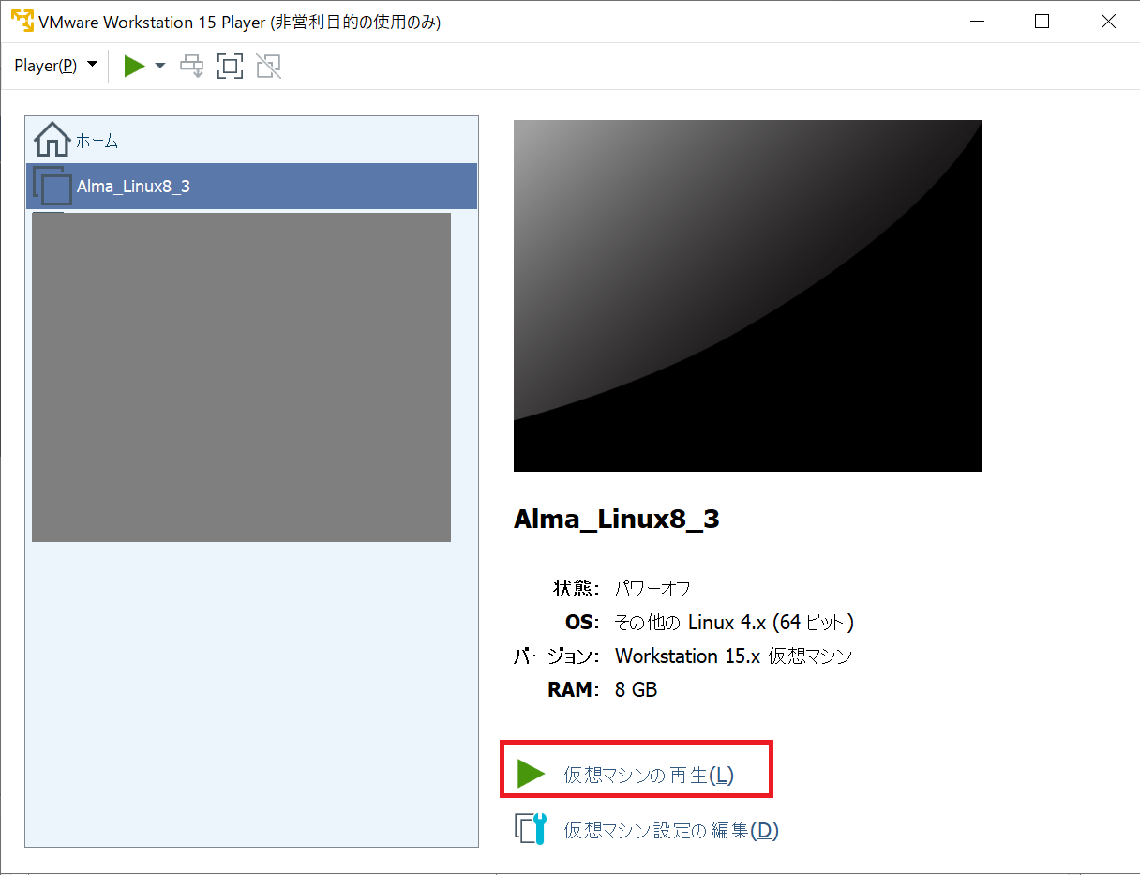The height and width of the screenshot is (875, 1140).
Task: Click the Alma_Linux8_3 list entry icon
Action: pos(52,186)
